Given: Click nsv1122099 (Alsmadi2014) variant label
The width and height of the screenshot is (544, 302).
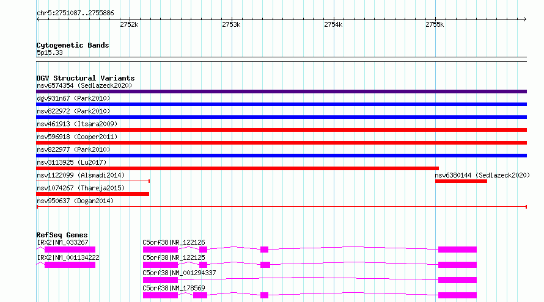Looking at the screenshot, I should pos(81,175).
